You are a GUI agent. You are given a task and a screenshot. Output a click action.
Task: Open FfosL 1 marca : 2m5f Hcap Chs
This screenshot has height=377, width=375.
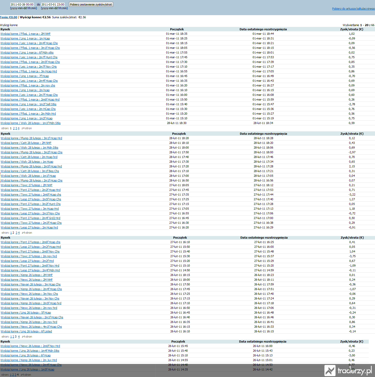click(x=30, y=62)
